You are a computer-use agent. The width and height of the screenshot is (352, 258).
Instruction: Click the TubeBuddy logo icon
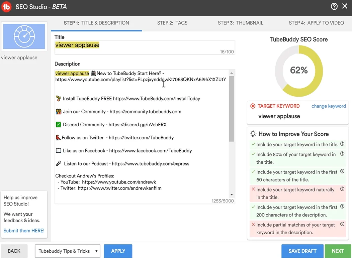click(6, 7)
